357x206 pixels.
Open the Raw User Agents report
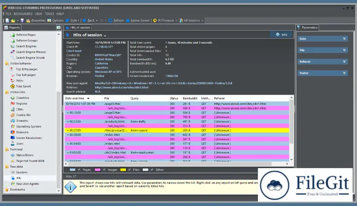point(27,184)
